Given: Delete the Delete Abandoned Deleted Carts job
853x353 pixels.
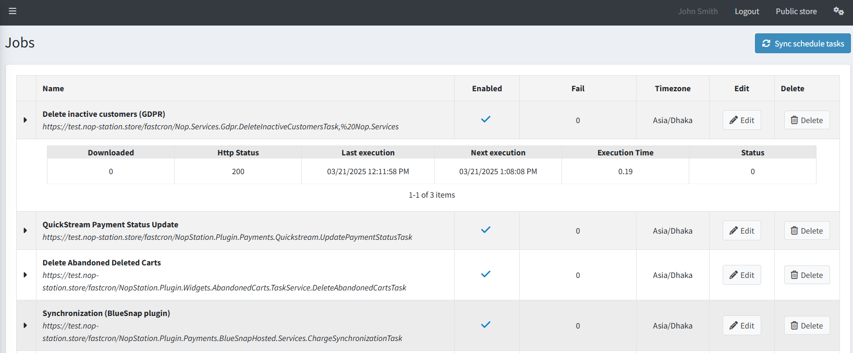Looking at the screenshot, I should pyautogui.click(x=807, y=275).
